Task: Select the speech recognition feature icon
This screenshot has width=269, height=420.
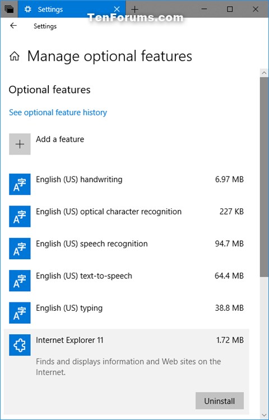Action: pos(20,249)
